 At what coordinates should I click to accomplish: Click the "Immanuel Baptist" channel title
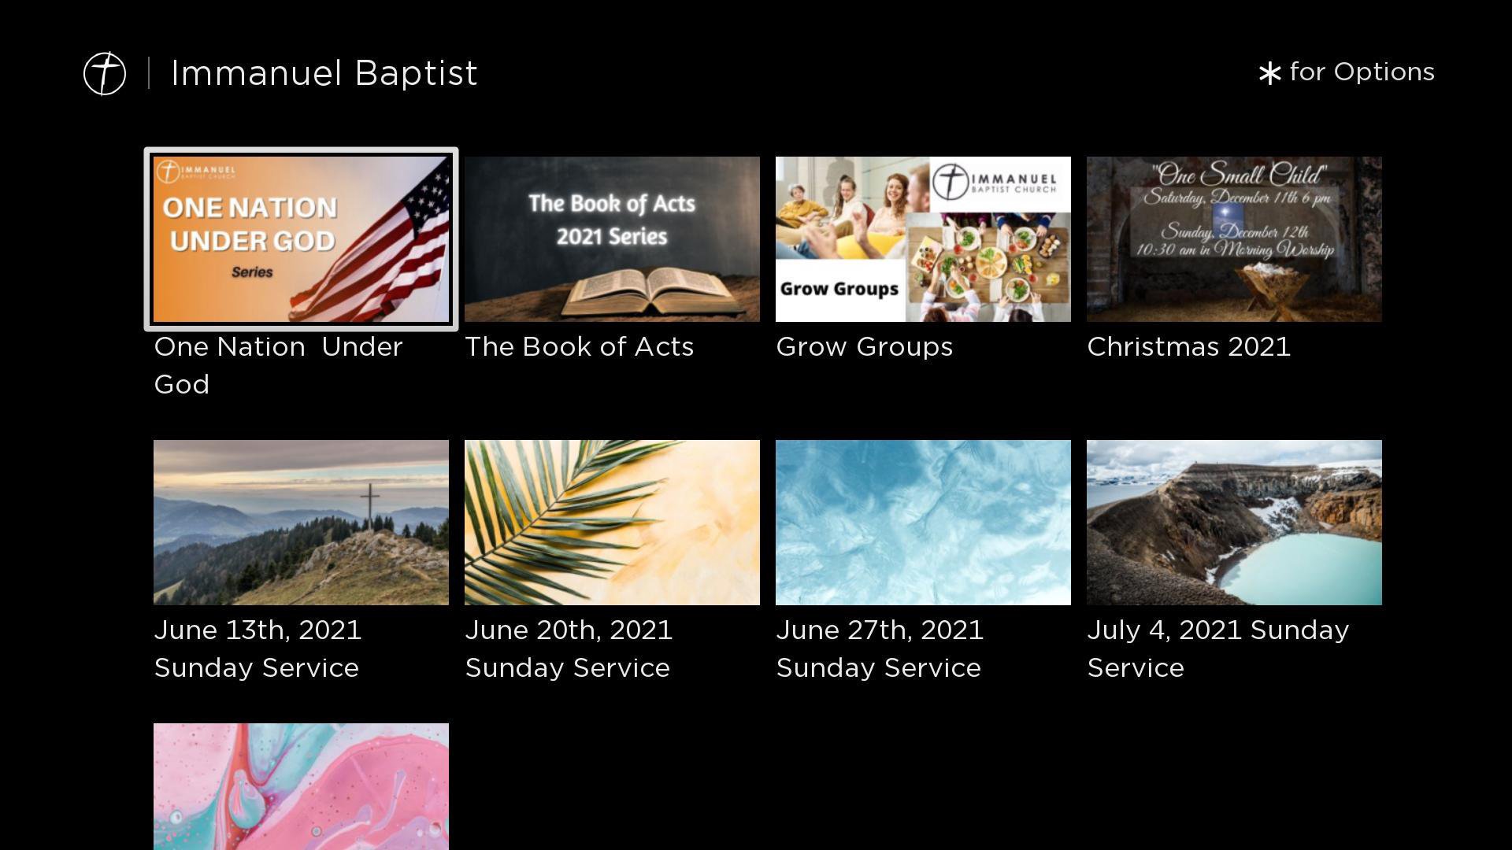point(324,73)
